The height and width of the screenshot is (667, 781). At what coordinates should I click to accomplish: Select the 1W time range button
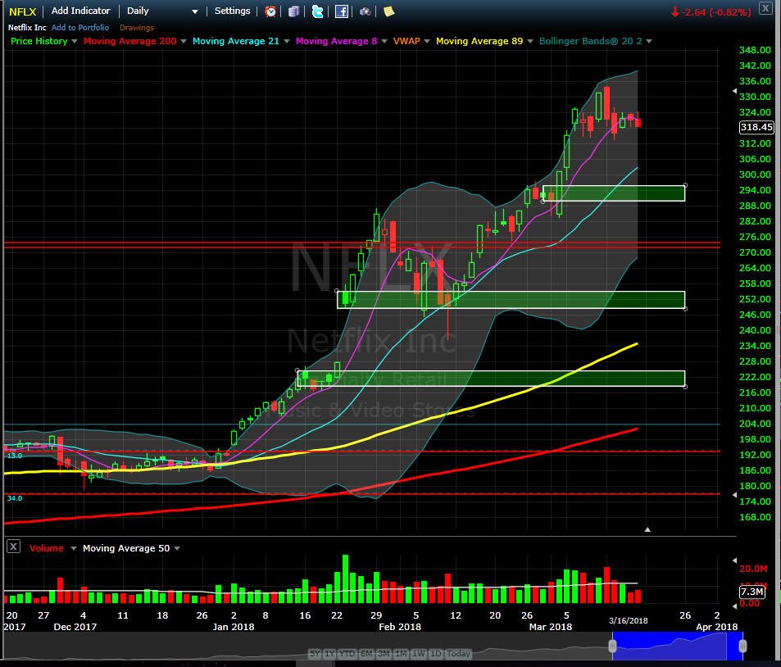[x=419, y=653]
